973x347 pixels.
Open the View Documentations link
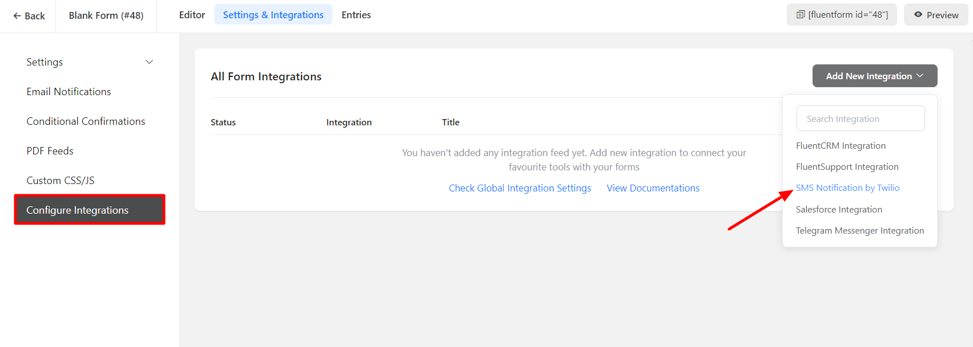(653, 188)
